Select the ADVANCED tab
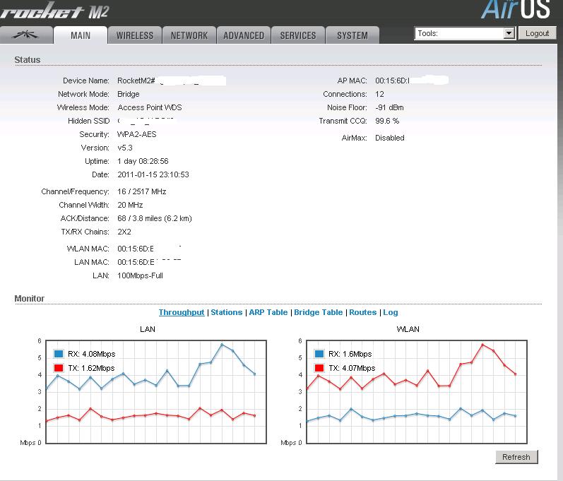This screenshot has height=481, width=563. pos(244,35)
